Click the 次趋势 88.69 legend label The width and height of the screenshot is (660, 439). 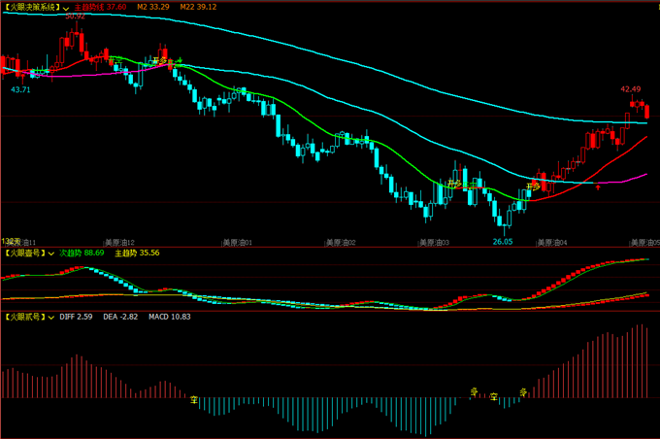coord(82,253)
